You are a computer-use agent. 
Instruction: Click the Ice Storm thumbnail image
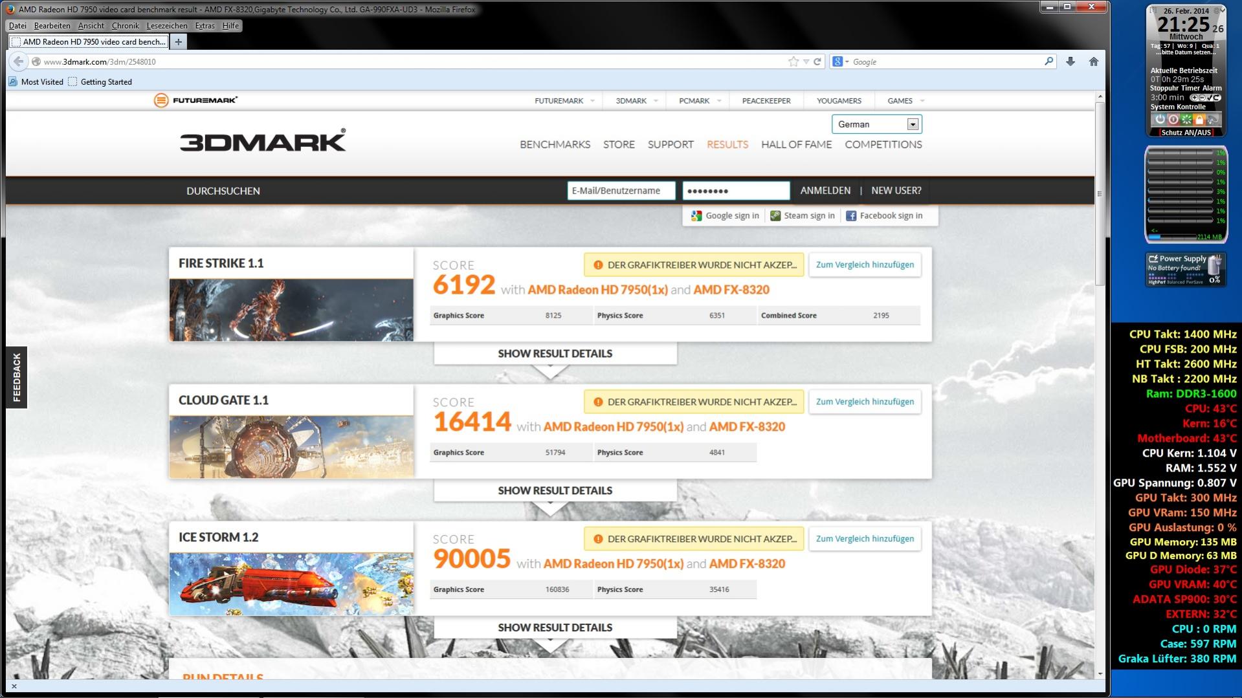click(x=291, y=583)
